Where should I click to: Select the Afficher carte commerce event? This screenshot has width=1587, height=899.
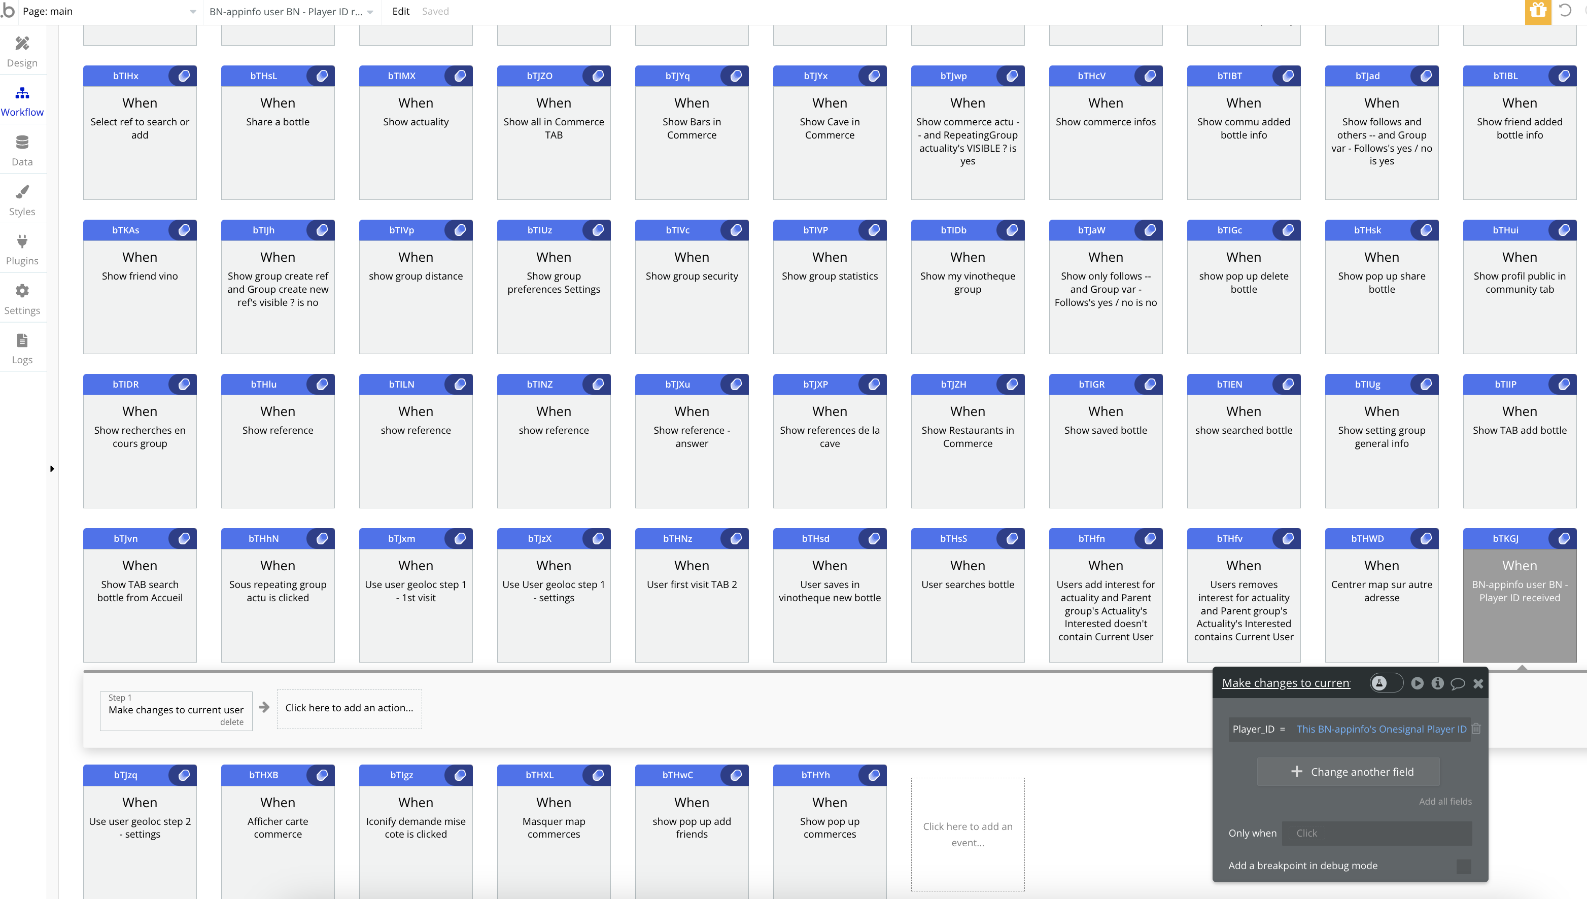tap(278, 832)
